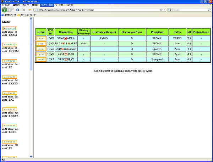This screenshot has height=162, width=213.
Task: Click detail button for 1UAS row
Action: point(41,59)
